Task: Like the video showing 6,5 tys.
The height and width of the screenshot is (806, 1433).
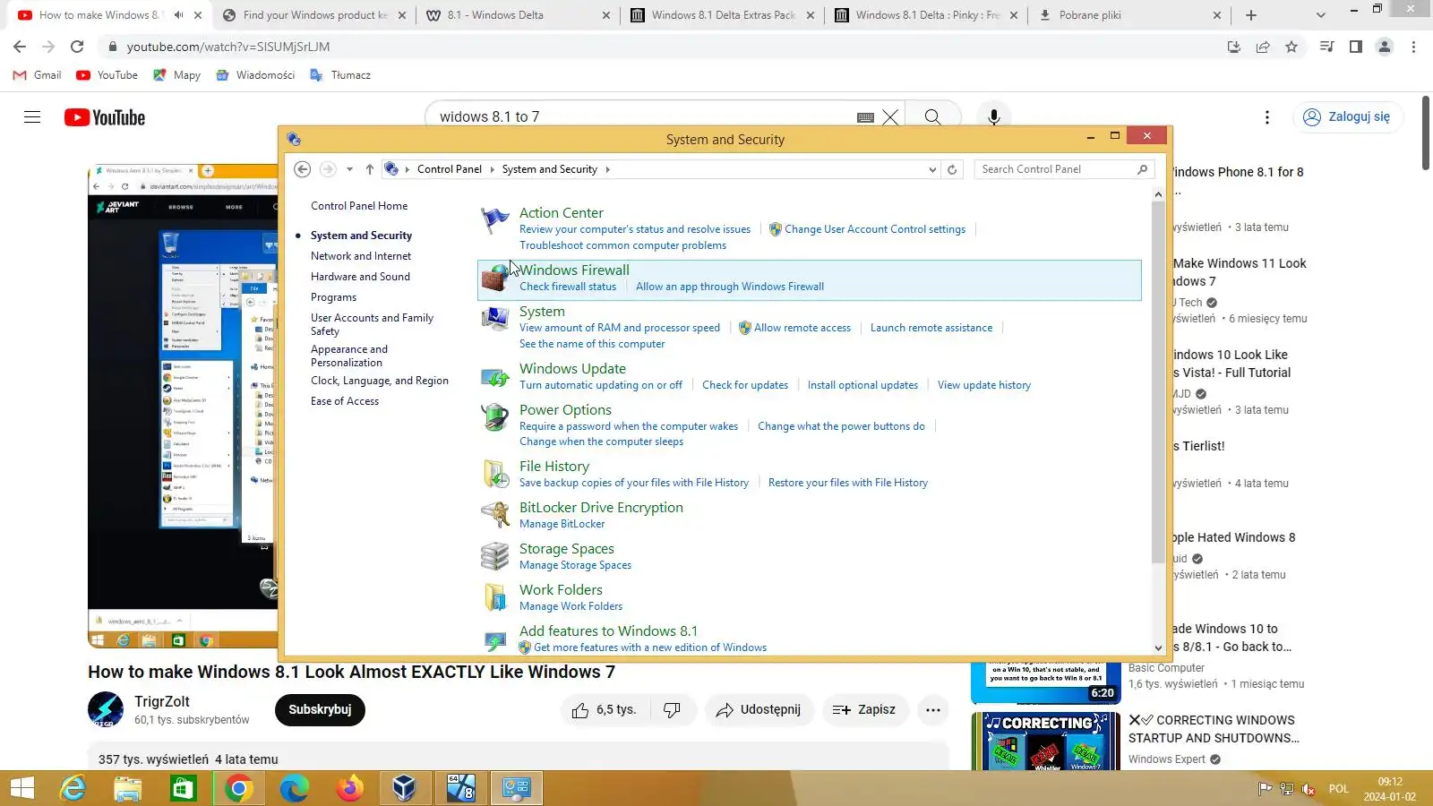Action: (x=605, y=710)
